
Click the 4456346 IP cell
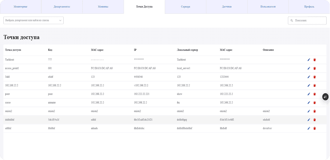138,77
